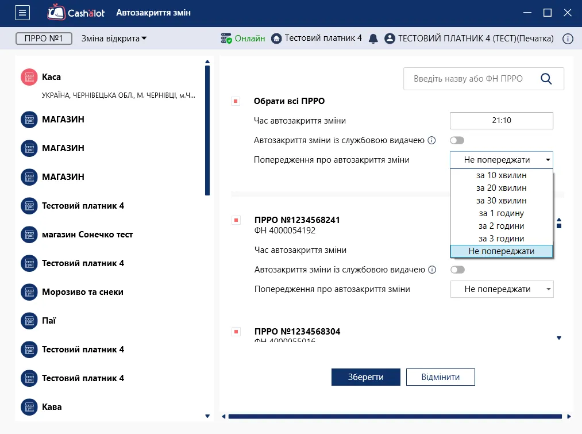Click left list scrollbar down arrow
The image size is (582, 434).
(207, 416)
